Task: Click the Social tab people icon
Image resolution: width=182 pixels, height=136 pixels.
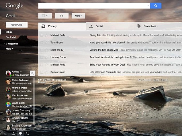Action: [91, 26]
